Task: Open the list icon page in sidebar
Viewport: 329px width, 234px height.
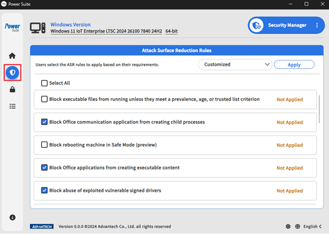Action: click(x=12, y=106)
